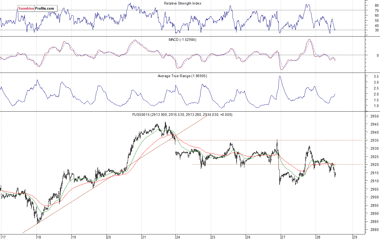Click the 2885 price axis label
The image size is (380, 239).
tap(375, 222)
